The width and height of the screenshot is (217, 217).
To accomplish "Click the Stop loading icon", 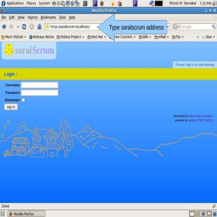I will point(32,27).
